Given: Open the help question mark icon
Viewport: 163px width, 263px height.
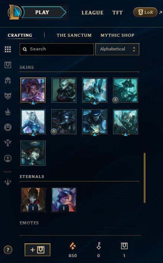Looking at the screenshot, I should tap(8, 250).
